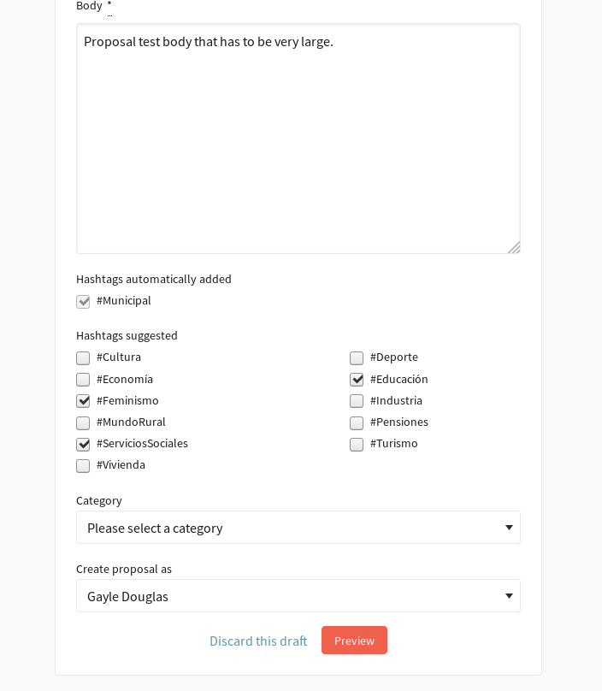
Task: Open the Category selection dropdown
Action: point(298,527)
